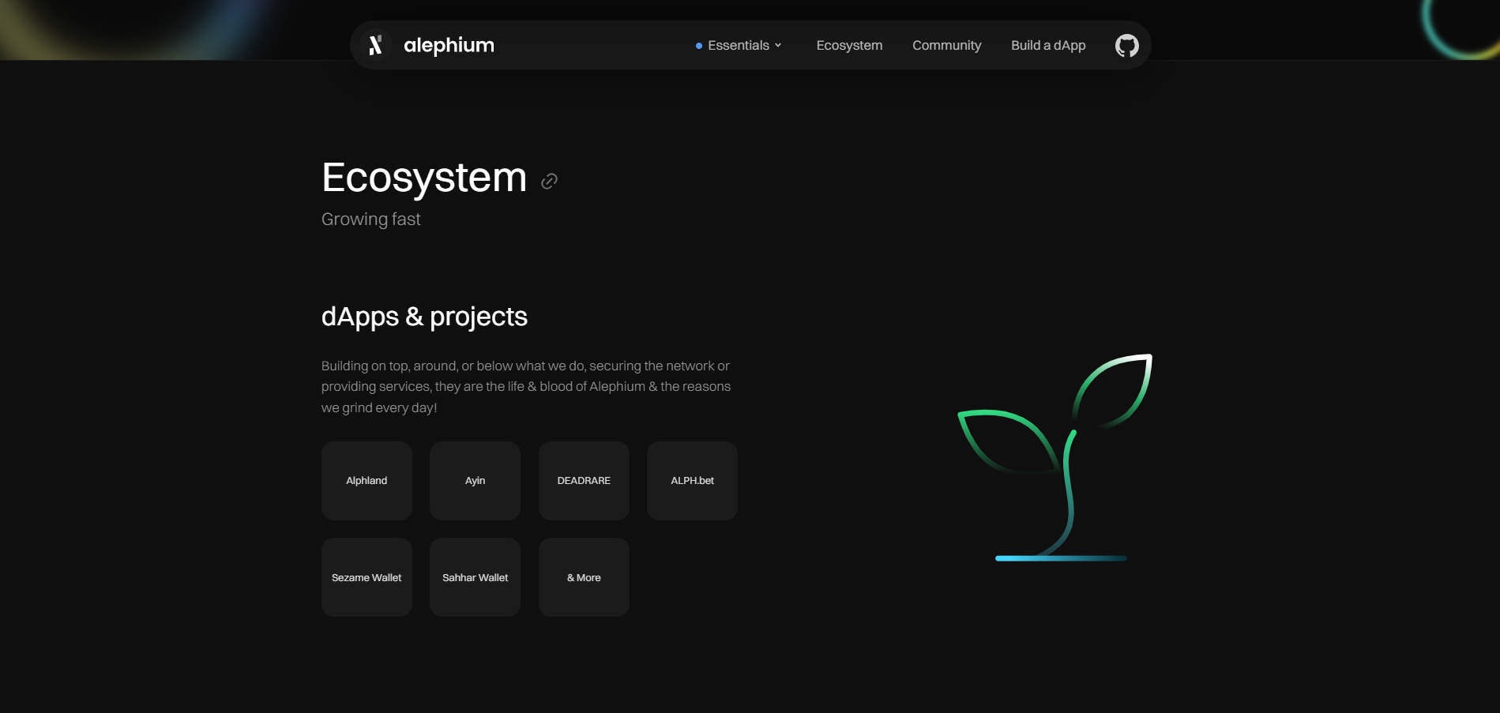Go to the Ecosystem nav item

[849, 46]
